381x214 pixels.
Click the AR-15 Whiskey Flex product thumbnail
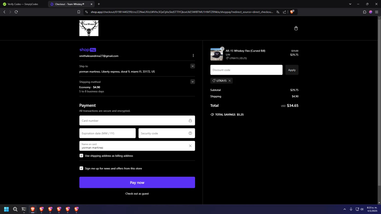pos(217,54)
